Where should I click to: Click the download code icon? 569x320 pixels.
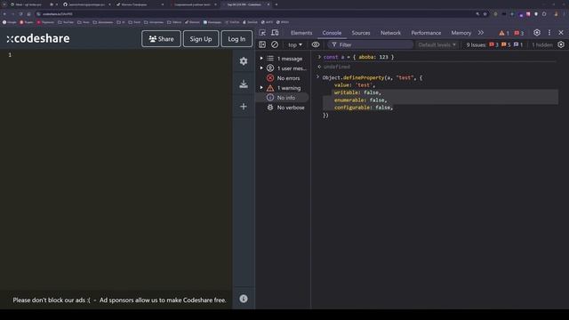click(x=244, y=84)
